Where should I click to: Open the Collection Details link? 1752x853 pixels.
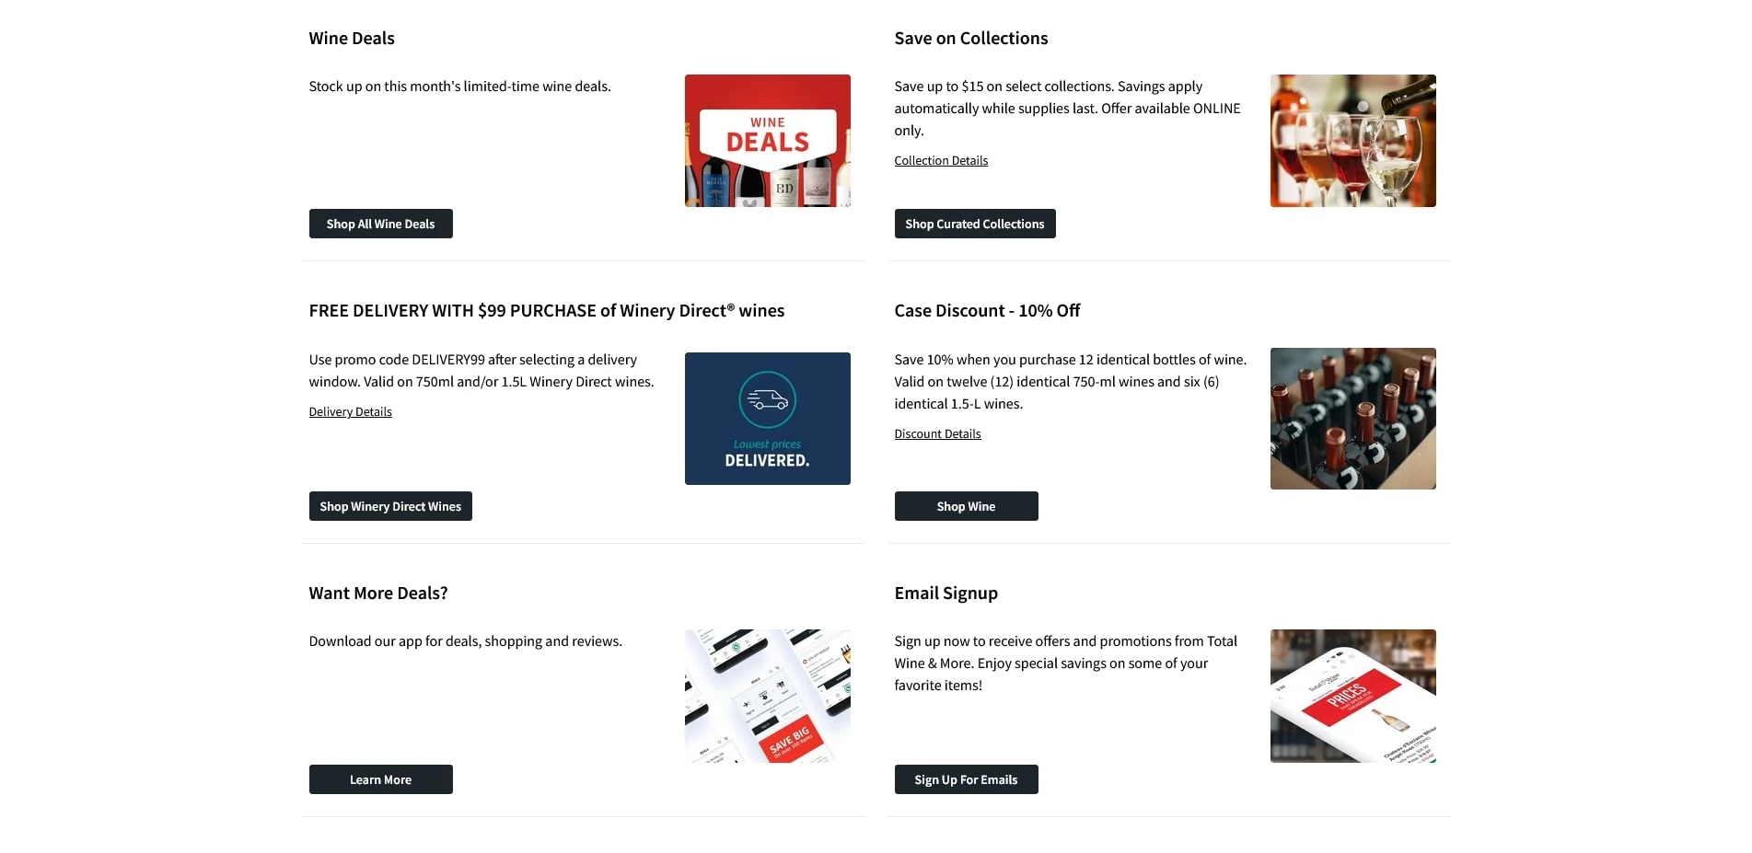pos(941,161)
